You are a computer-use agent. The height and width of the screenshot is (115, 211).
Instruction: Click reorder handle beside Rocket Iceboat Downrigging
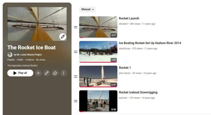click(76, 101)
